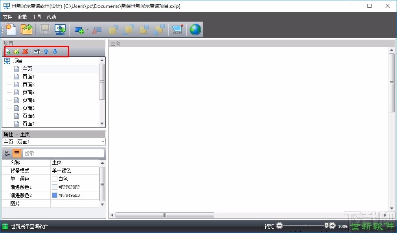Rename the selected page with rename icon
The width and height of the screenshot is (397, 233).
(x=37, y=51)
